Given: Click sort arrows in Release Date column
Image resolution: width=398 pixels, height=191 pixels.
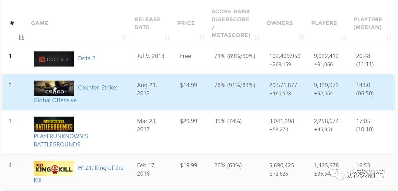Looking at the screenshot, I should tap(167, 37).
